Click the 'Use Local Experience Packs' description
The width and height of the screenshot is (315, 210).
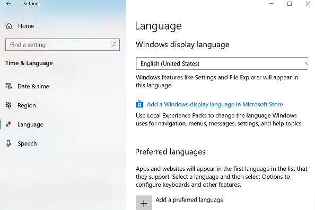point(219,120)
